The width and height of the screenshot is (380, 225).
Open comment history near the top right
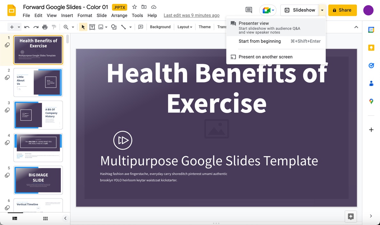249,10
